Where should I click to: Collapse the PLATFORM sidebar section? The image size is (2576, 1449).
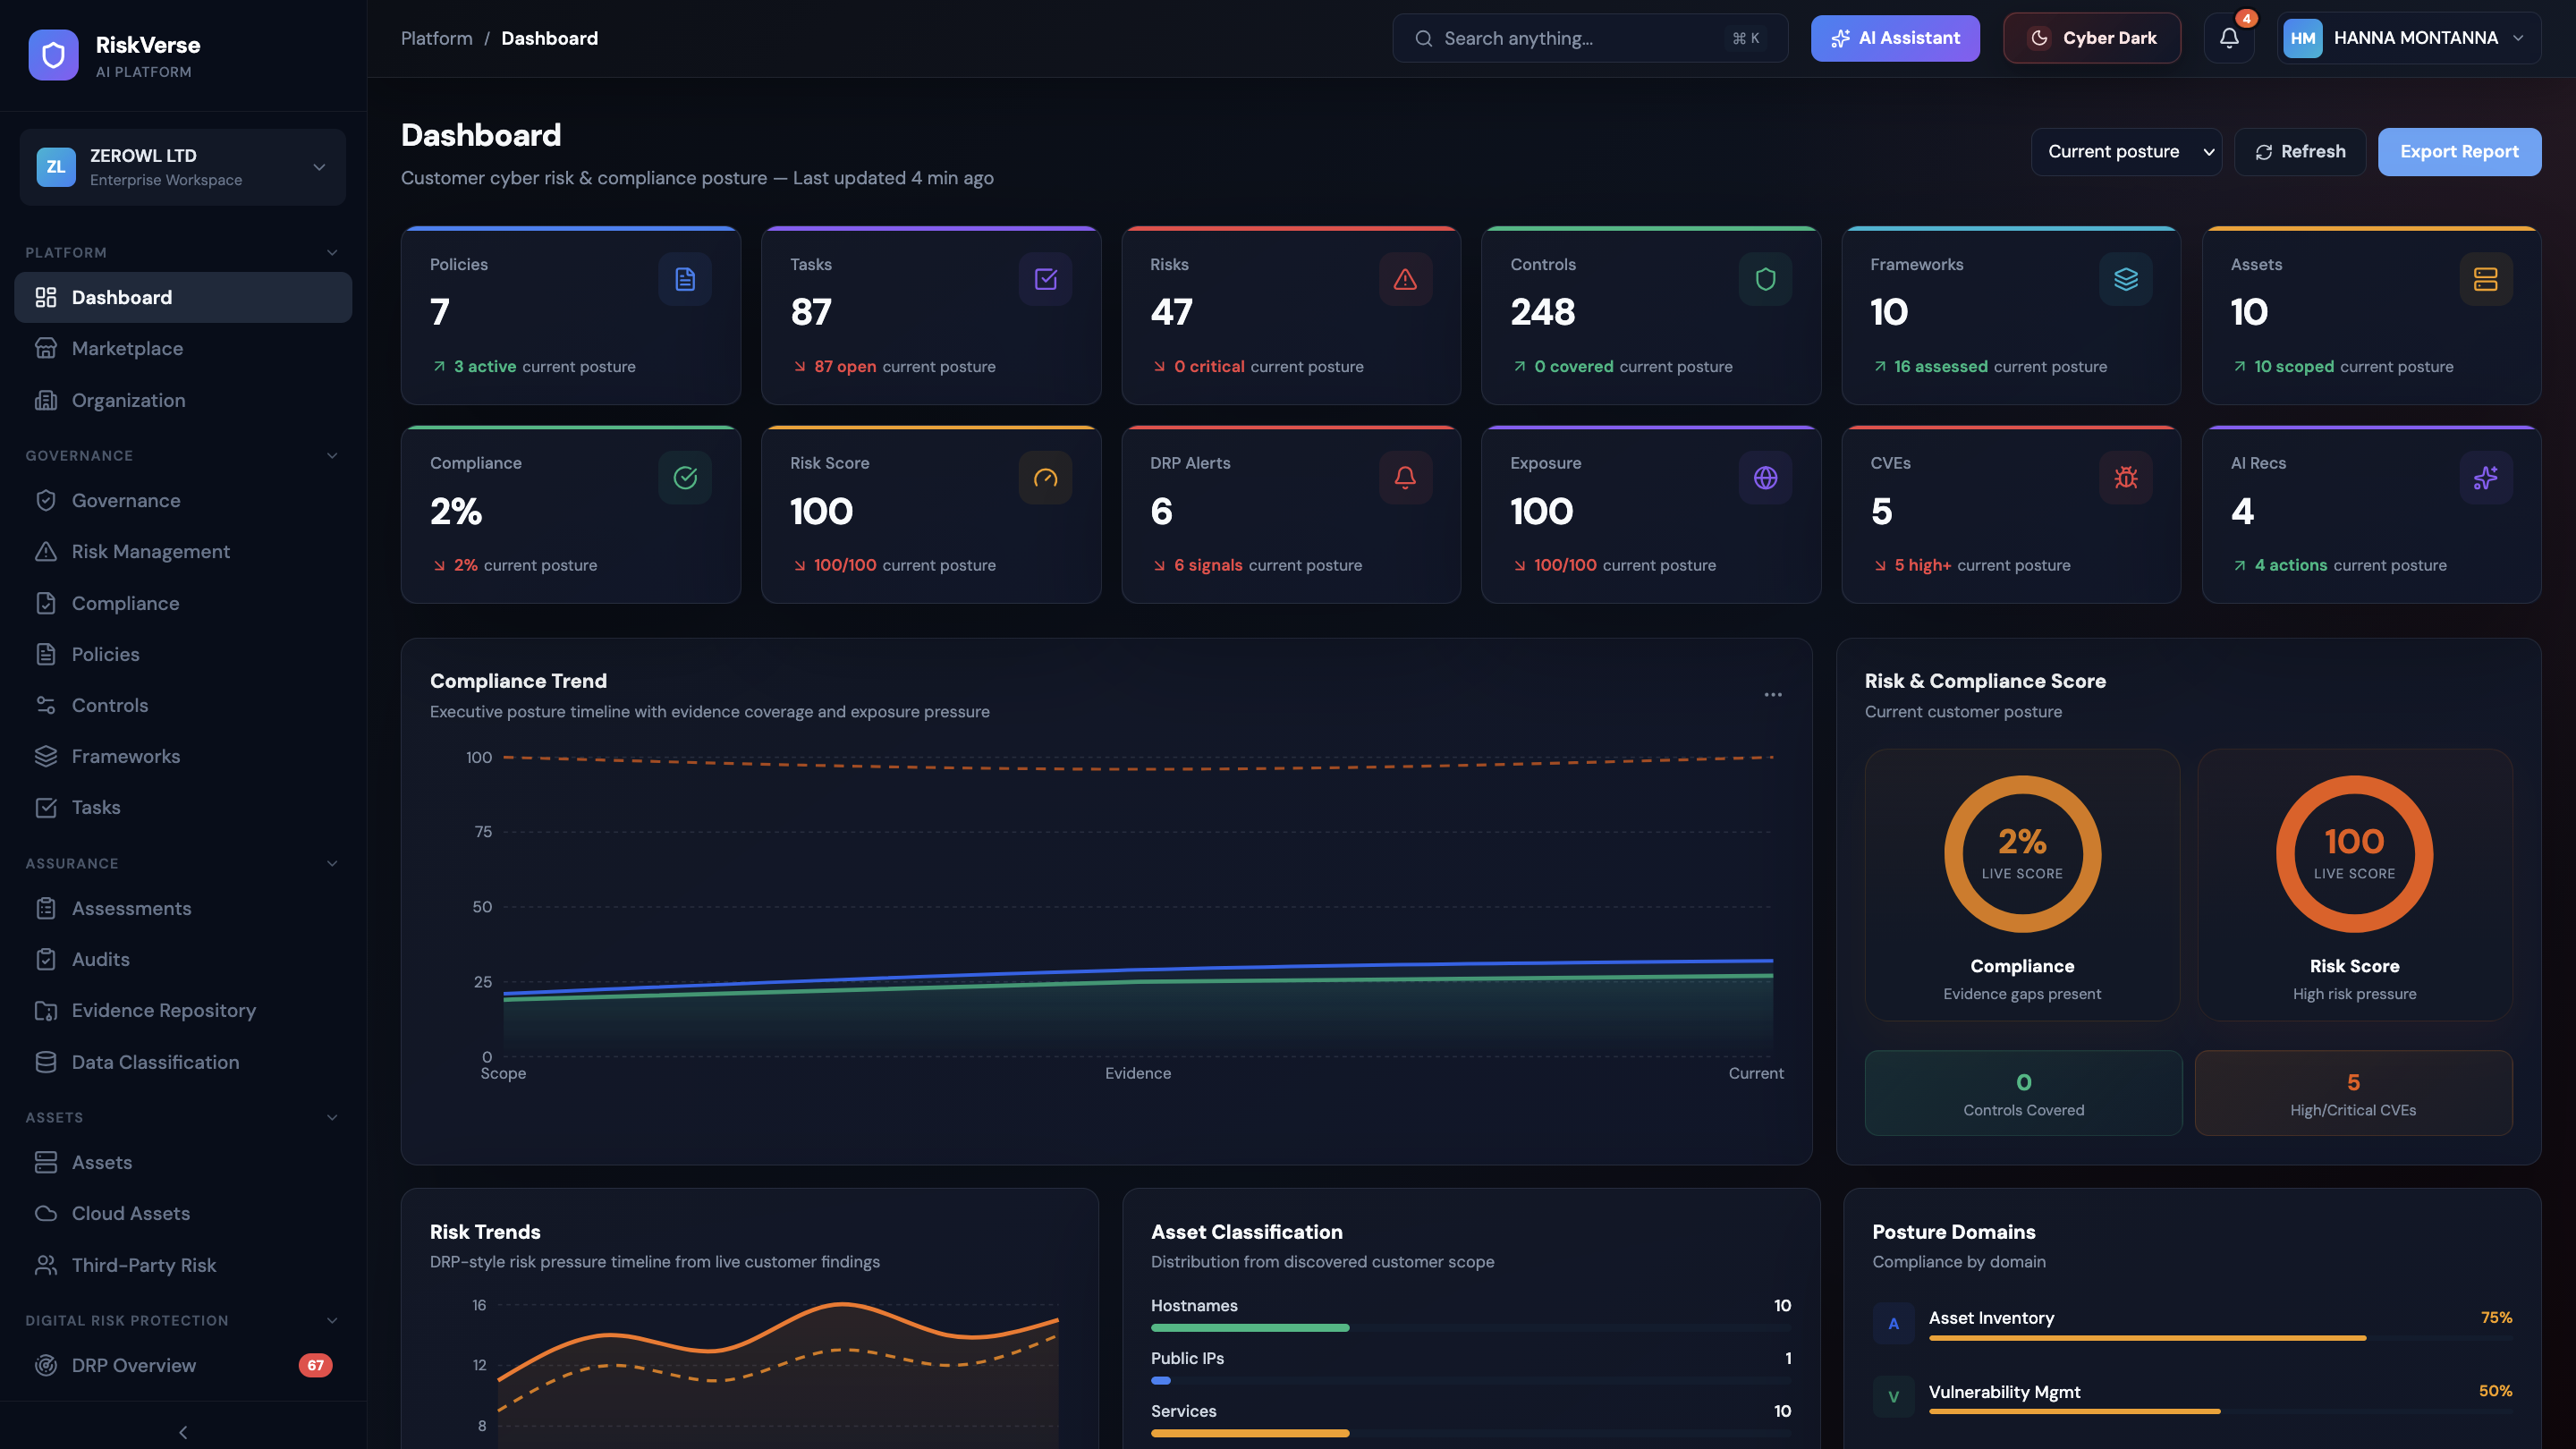click(332, 252)
